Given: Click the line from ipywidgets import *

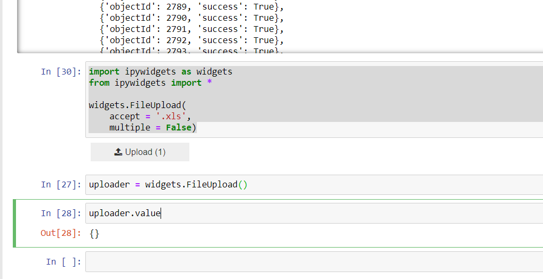Looking at the screenshot, I should [x=150, y=83].
